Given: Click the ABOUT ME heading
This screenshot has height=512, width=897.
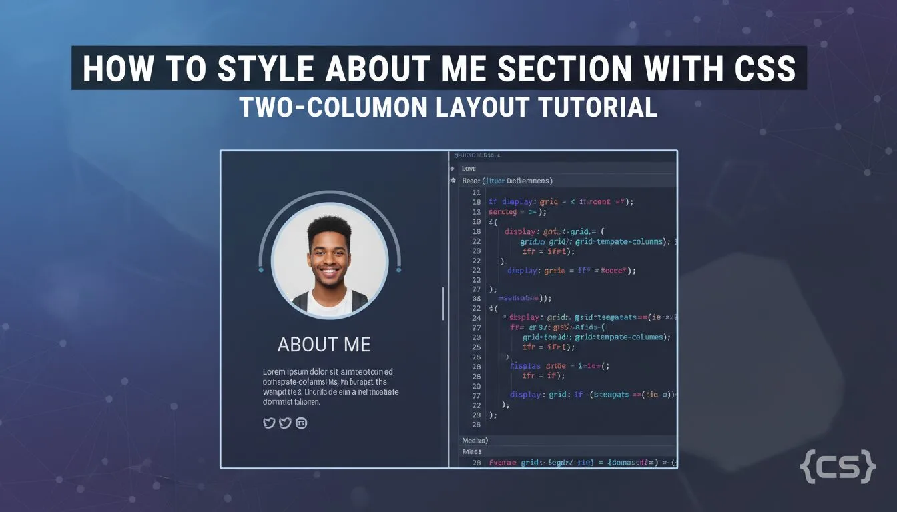Looking at the screenshot, I should pyautogui.click(x=324, y=345).
